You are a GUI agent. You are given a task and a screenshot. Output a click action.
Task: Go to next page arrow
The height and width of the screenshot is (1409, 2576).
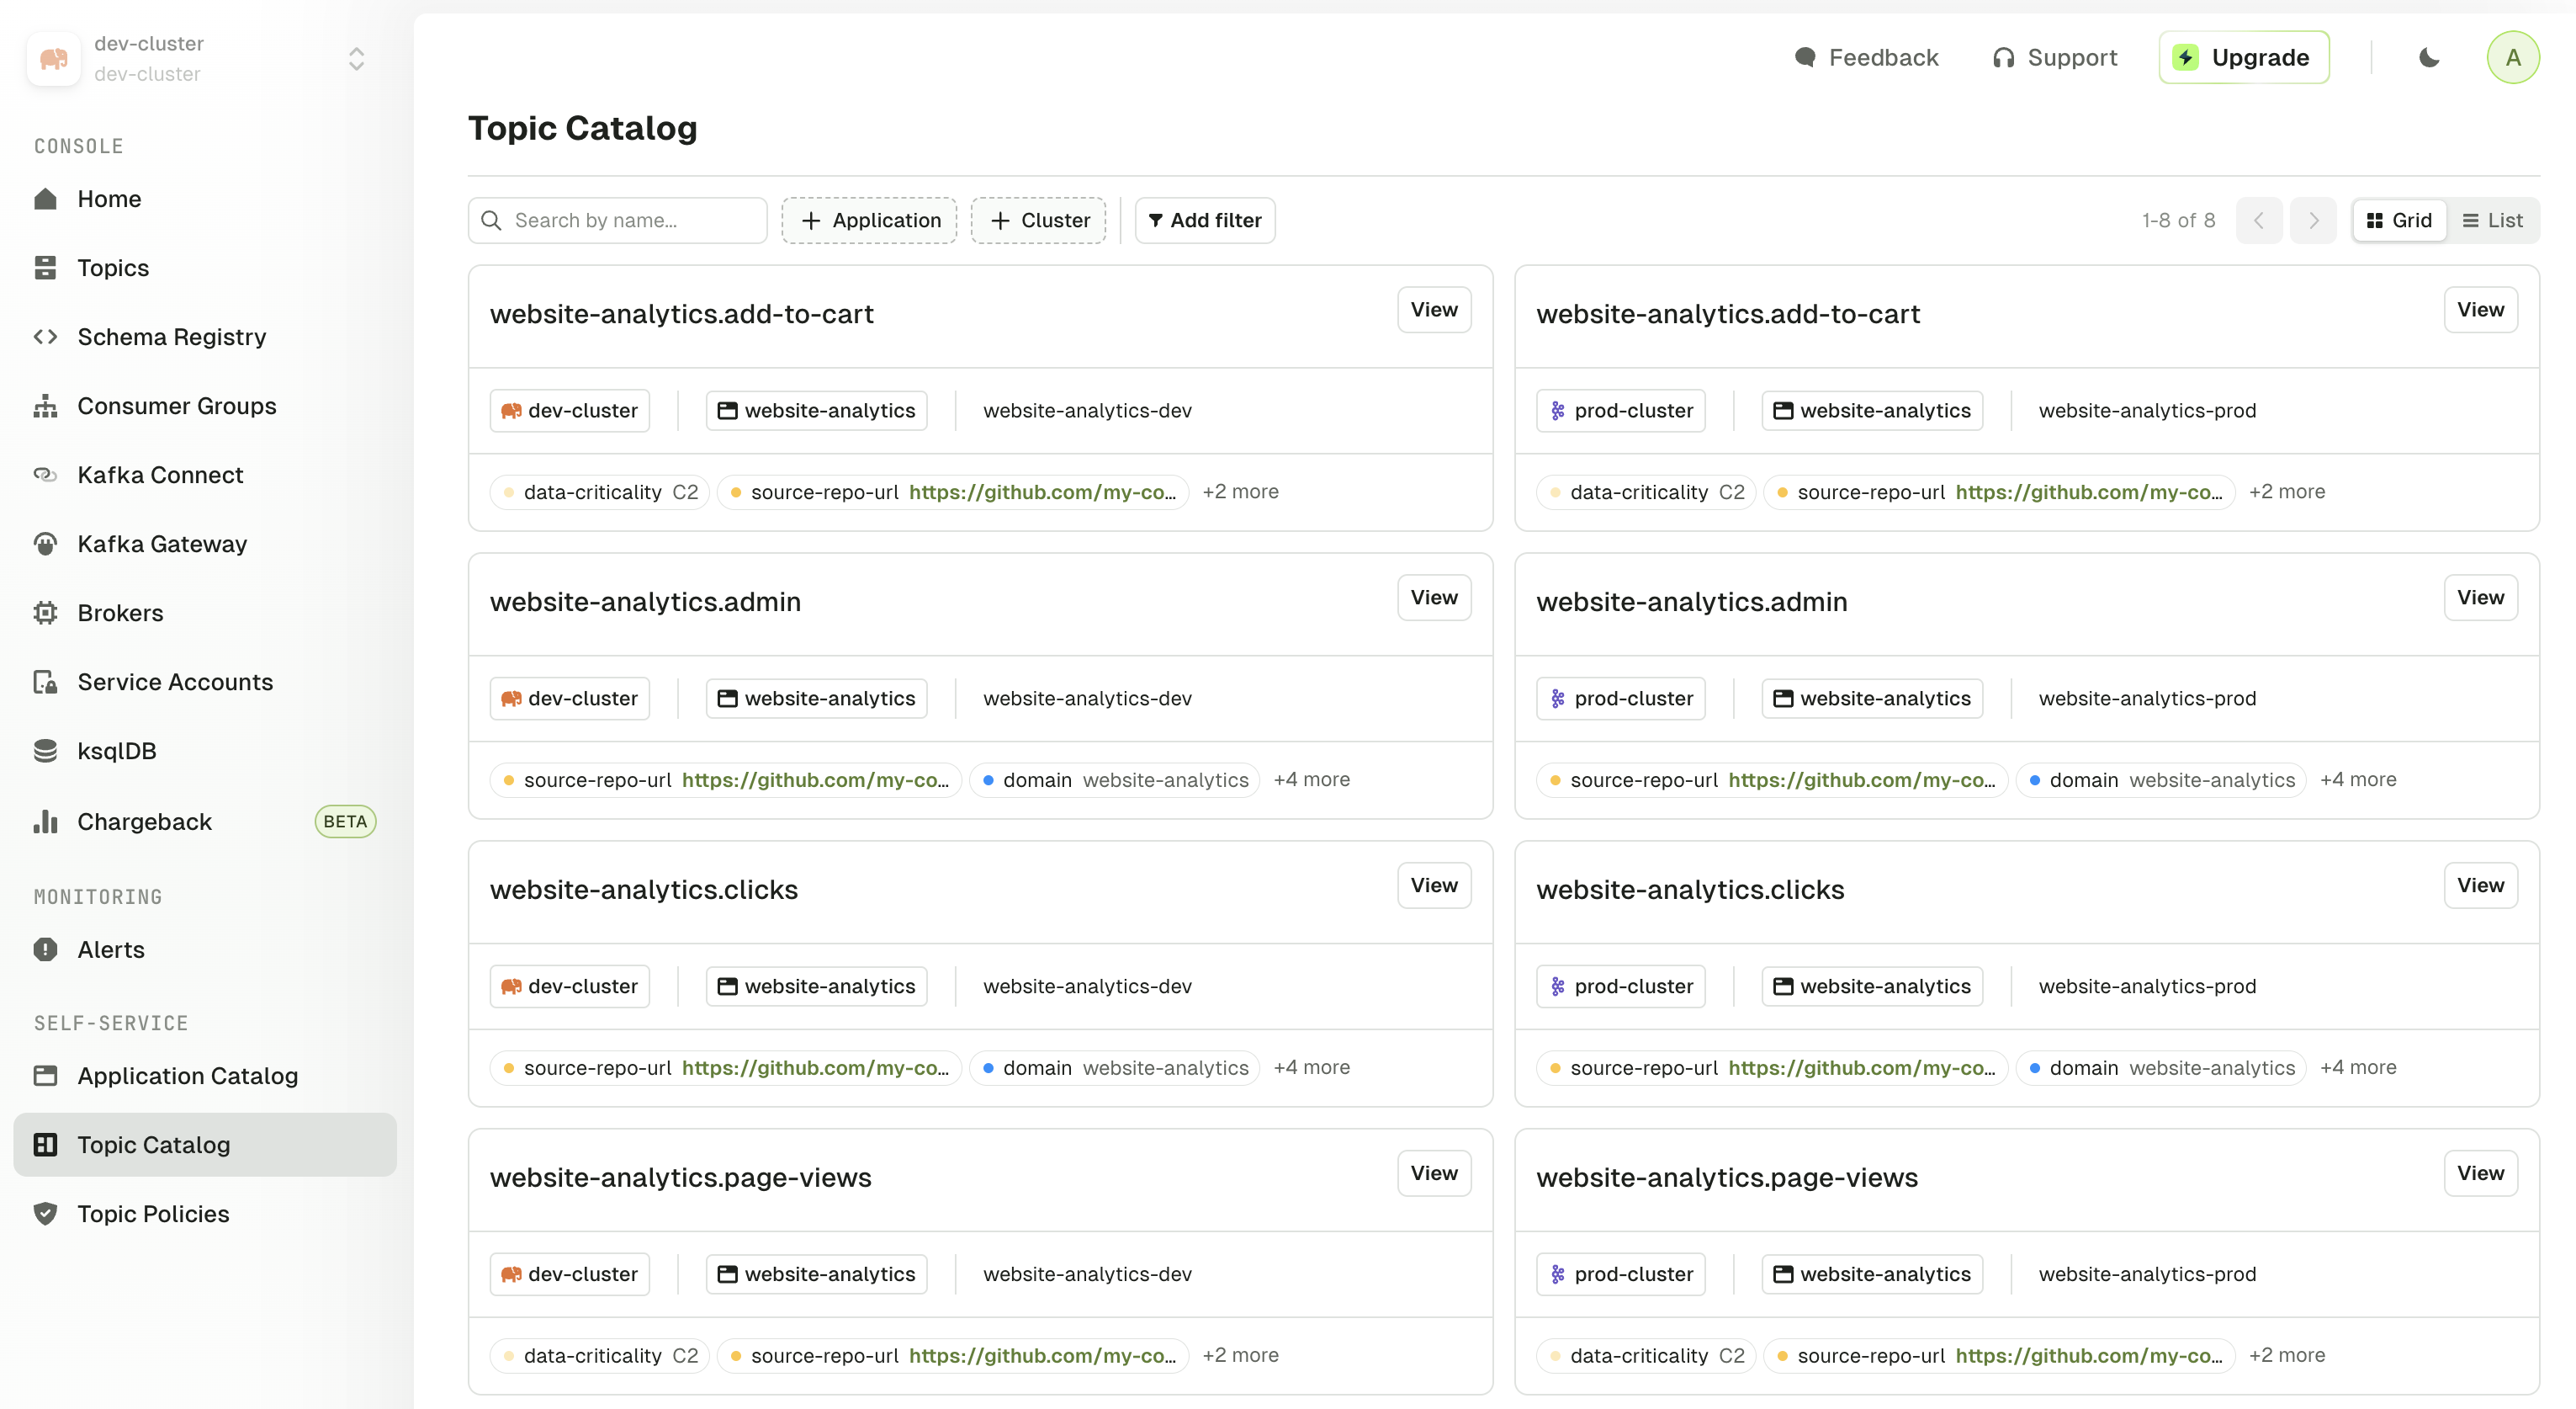tap(2313, 221)
